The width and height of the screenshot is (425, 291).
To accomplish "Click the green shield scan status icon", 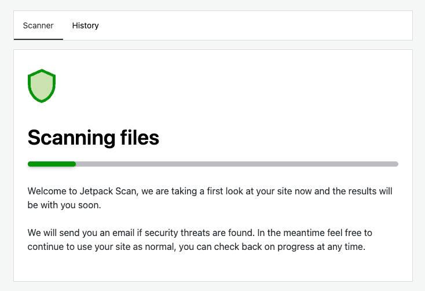I will tap(42, 86).
